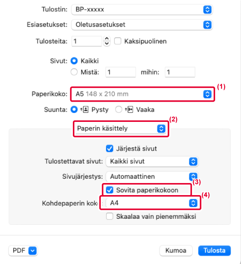Select the Mistä page range radio button
Viewport: 241px width, 264px height.
click(x=74, y=72)
